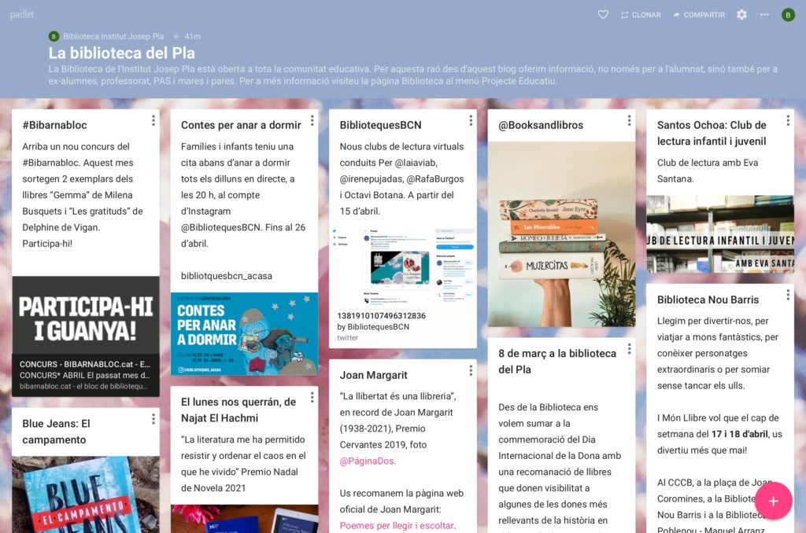Open Santos Ochoa post three-dot menu
806x533 pixels.
tap(788, 120)
